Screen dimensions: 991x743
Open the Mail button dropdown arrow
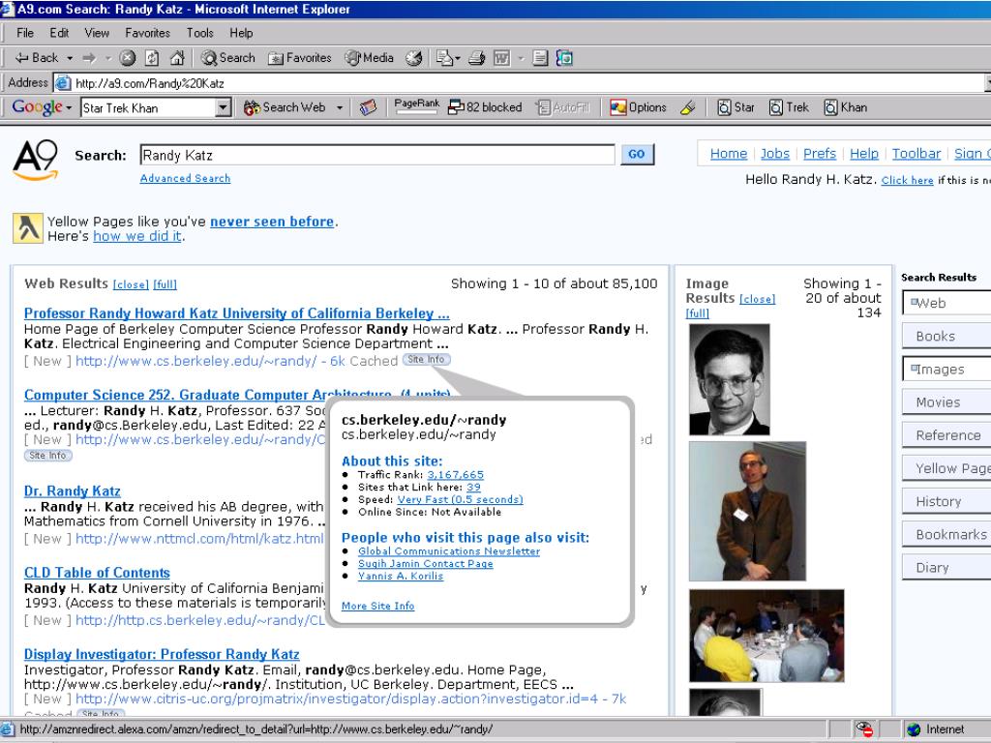[x=458, y=58]
